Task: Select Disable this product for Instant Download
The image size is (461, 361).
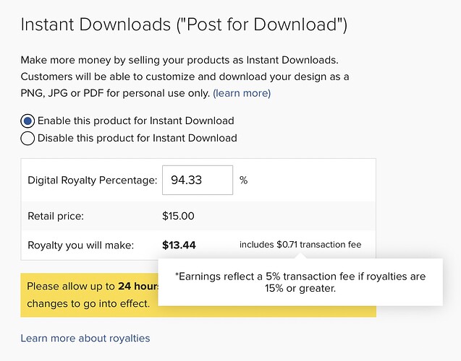Action: pyautogui.click(x=28, y=138)
